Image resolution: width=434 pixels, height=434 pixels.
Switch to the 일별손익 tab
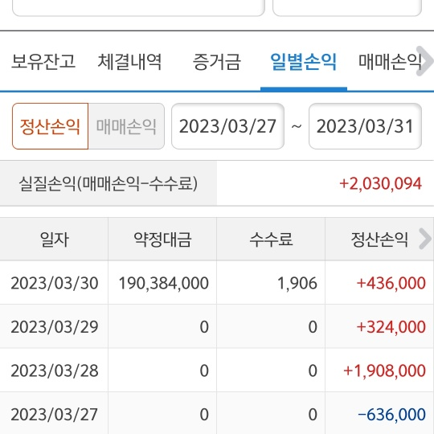pyautogui.click(x=304, y=61)
